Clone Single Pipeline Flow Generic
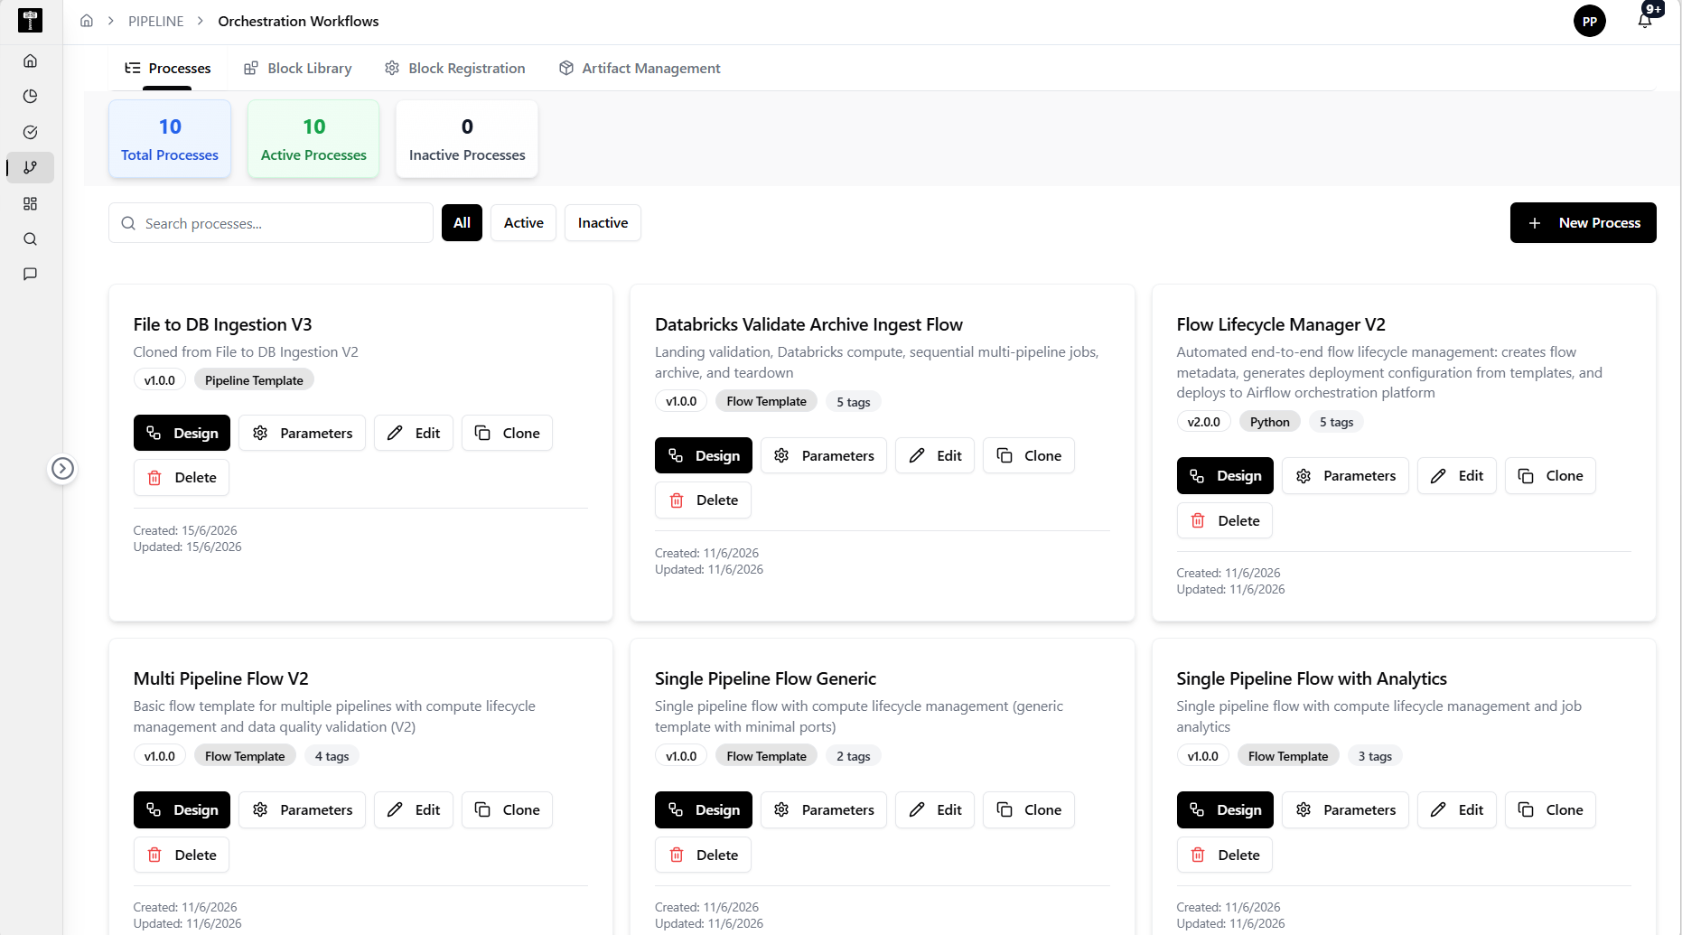This screenshot has height=935, width=1682. [x=1029, y=809]
